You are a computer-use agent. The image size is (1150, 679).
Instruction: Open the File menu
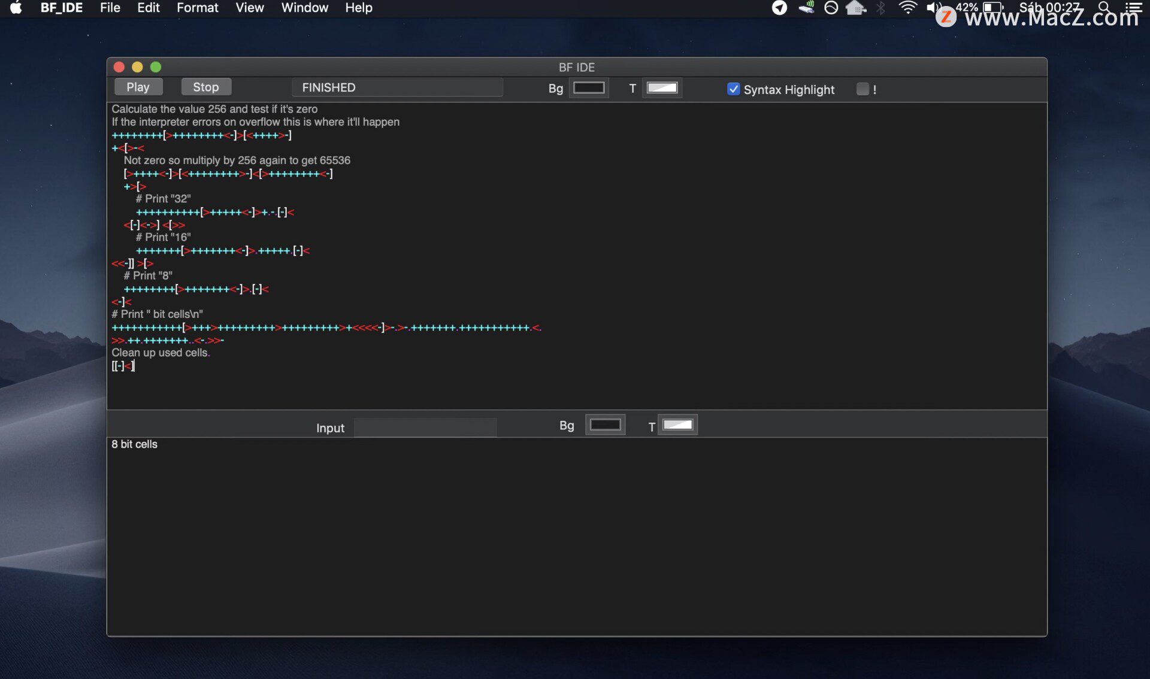(x=110, y=8)
